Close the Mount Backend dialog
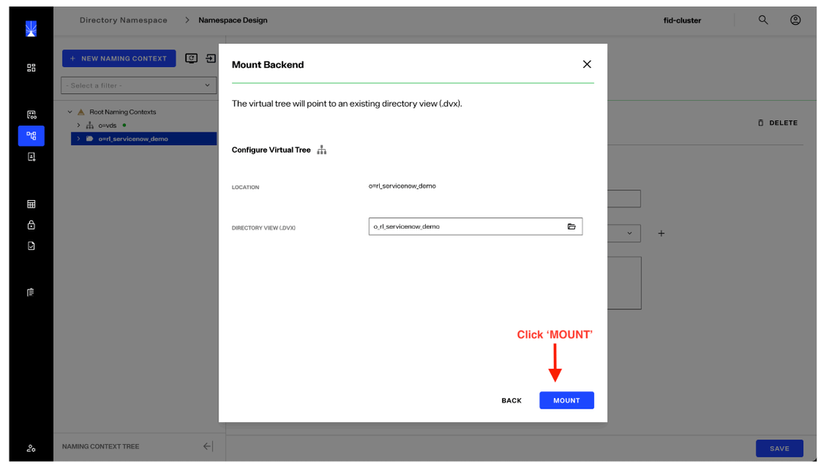Viewport: 829px width, 471px height. pyautogui.click(x=587, y=64)
